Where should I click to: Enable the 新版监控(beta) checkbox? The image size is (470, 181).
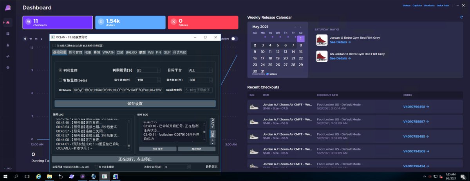point(60,80)
